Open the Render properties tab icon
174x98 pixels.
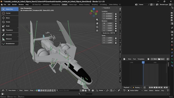coord(172,32)
